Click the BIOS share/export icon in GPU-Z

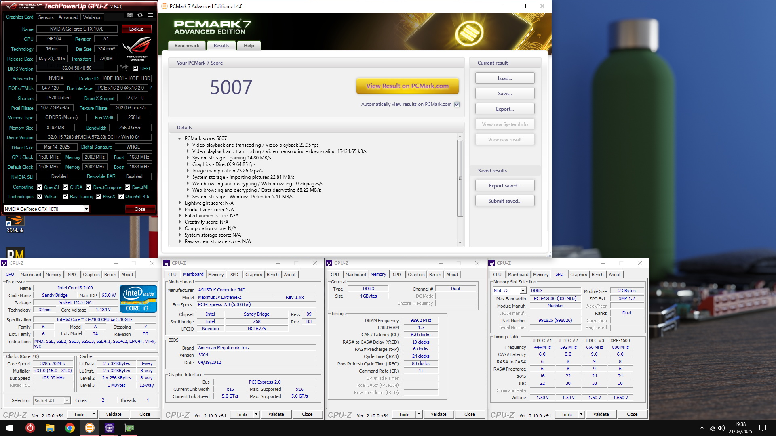tap(124, 68)
